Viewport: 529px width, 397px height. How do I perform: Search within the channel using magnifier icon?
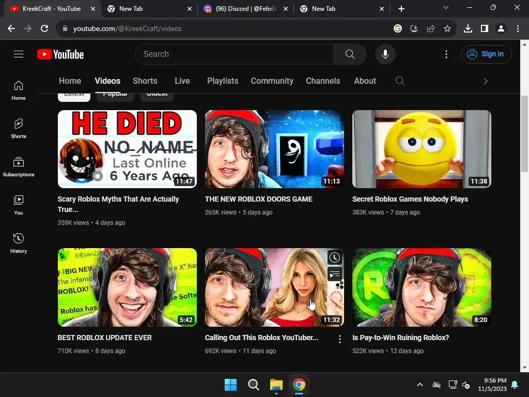point(400,81)
